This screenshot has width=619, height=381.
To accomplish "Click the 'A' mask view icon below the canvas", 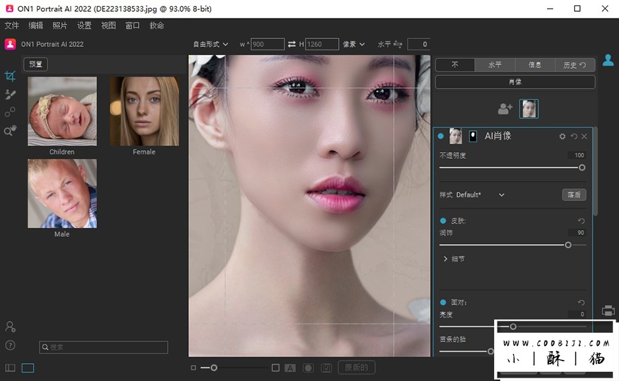I will tap(291, 367).
